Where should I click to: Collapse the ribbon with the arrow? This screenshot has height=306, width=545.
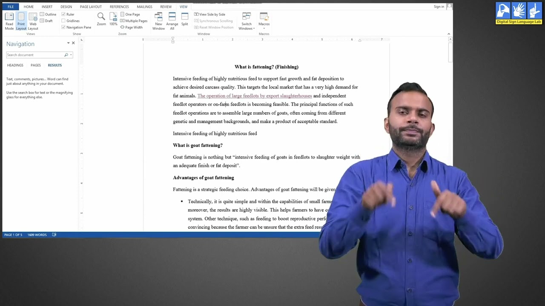coord(448,34)
